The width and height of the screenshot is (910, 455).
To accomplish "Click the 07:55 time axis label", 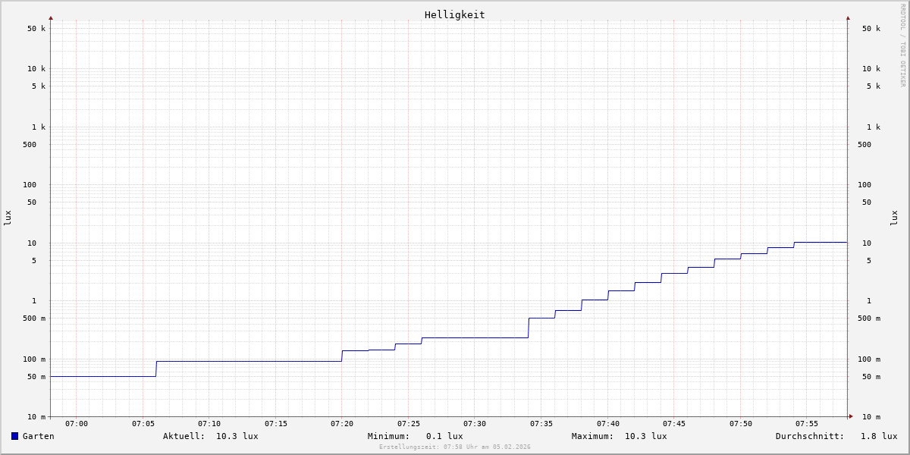I will coord(807,424).
